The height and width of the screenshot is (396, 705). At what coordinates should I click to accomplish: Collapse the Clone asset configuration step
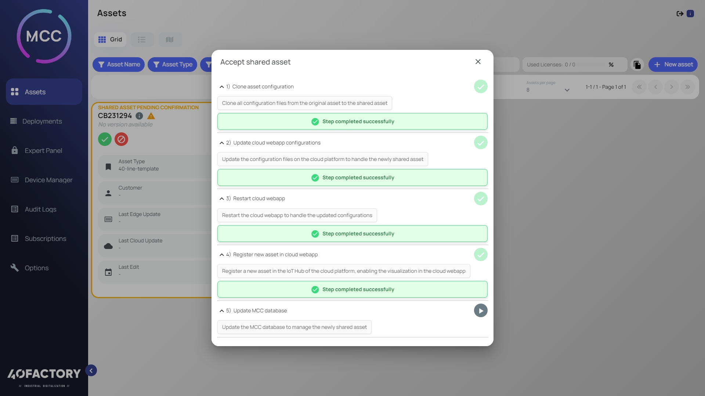coord(221,87)
